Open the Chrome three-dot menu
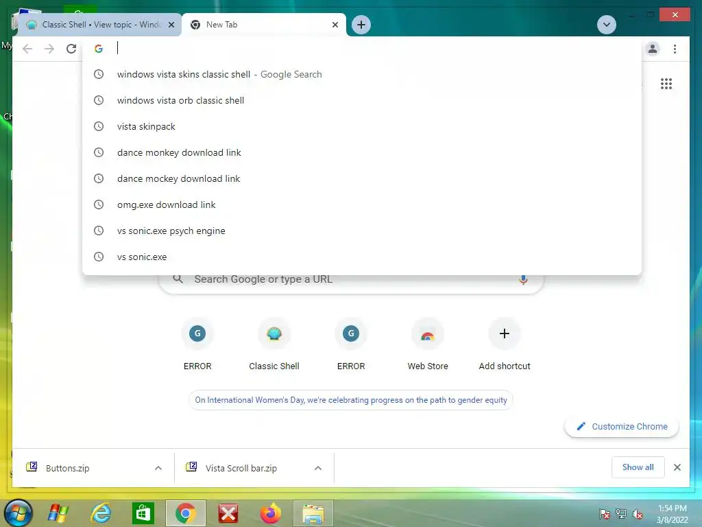This screenshot has height=527, width=702. 675,49
